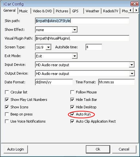Confirm settings with the Ok button
The image size is (140, 157).
(98, 149)
